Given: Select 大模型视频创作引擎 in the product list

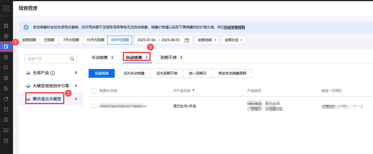Looking at the screenshot, I should click(x=51, y=86).
